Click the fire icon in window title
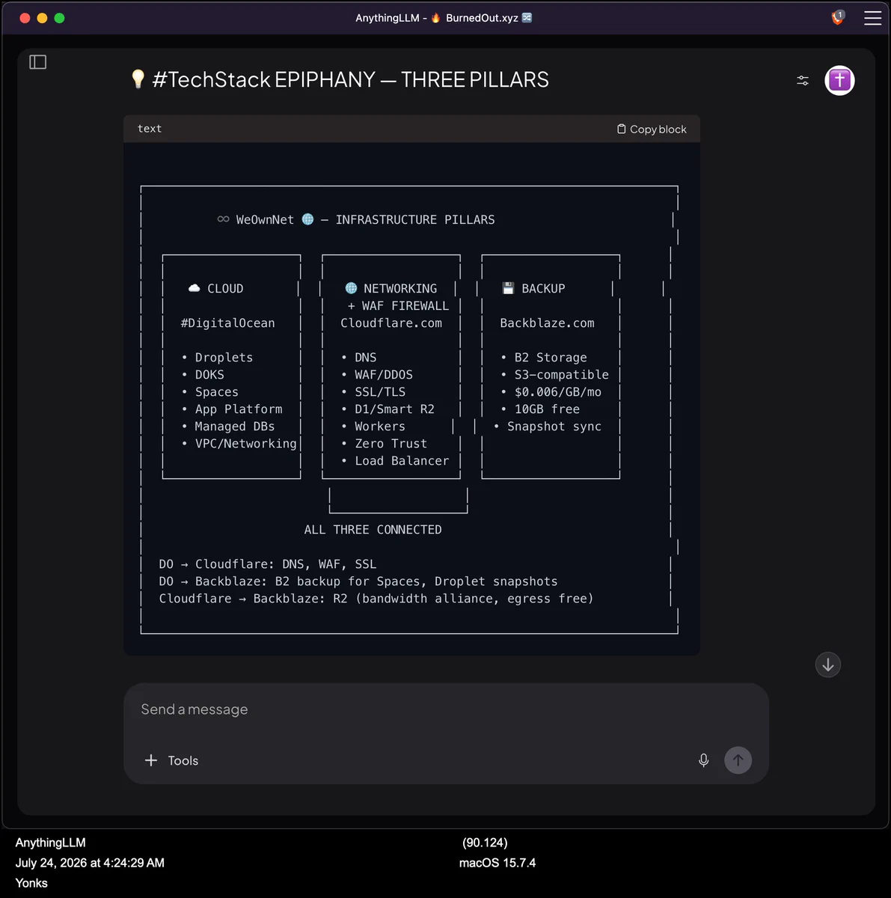The height and width of the screenshot is (898, 891). coord(435,17)
